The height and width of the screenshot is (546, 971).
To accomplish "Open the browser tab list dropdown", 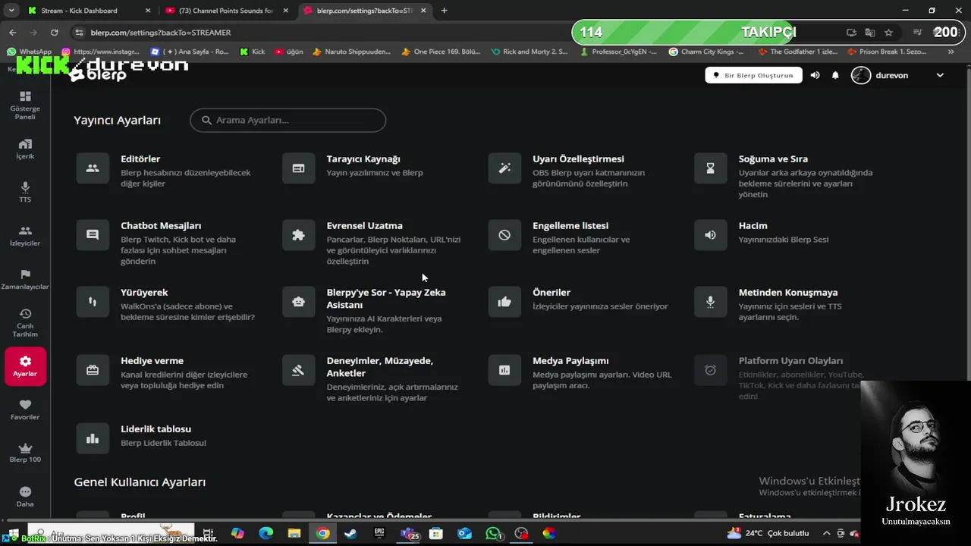I will coord(11,11).
